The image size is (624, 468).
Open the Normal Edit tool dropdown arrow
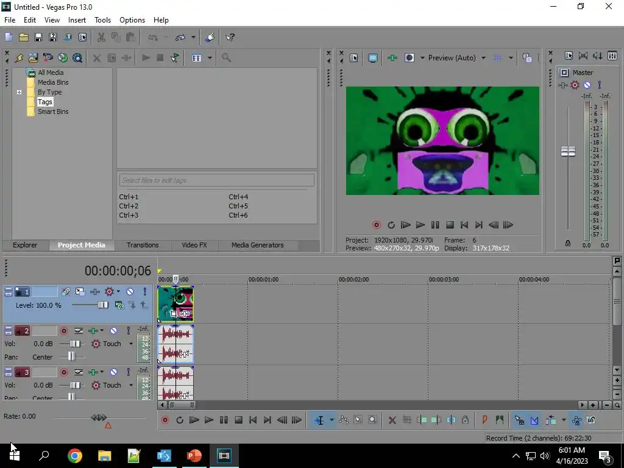point(331,420)
